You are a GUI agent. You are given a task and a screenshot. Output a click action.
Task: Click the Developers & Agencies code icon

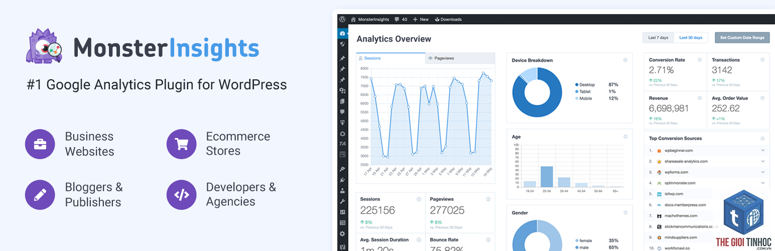tap(181, 194)
